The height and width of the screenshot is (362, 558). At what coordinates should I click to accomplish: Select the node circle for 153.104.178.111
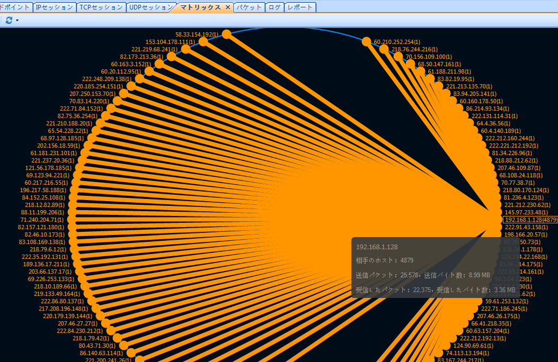click(x=203, y=42)
